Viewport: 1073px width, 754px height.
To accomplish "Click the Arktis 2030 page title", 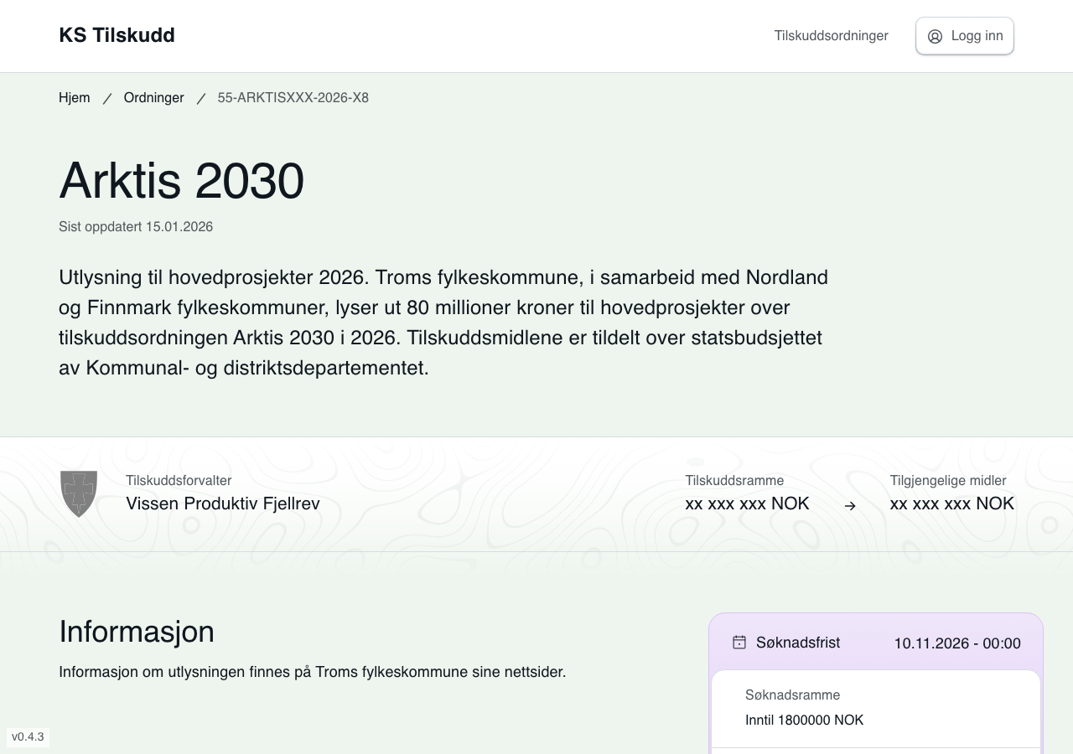I will pos(181,180).
